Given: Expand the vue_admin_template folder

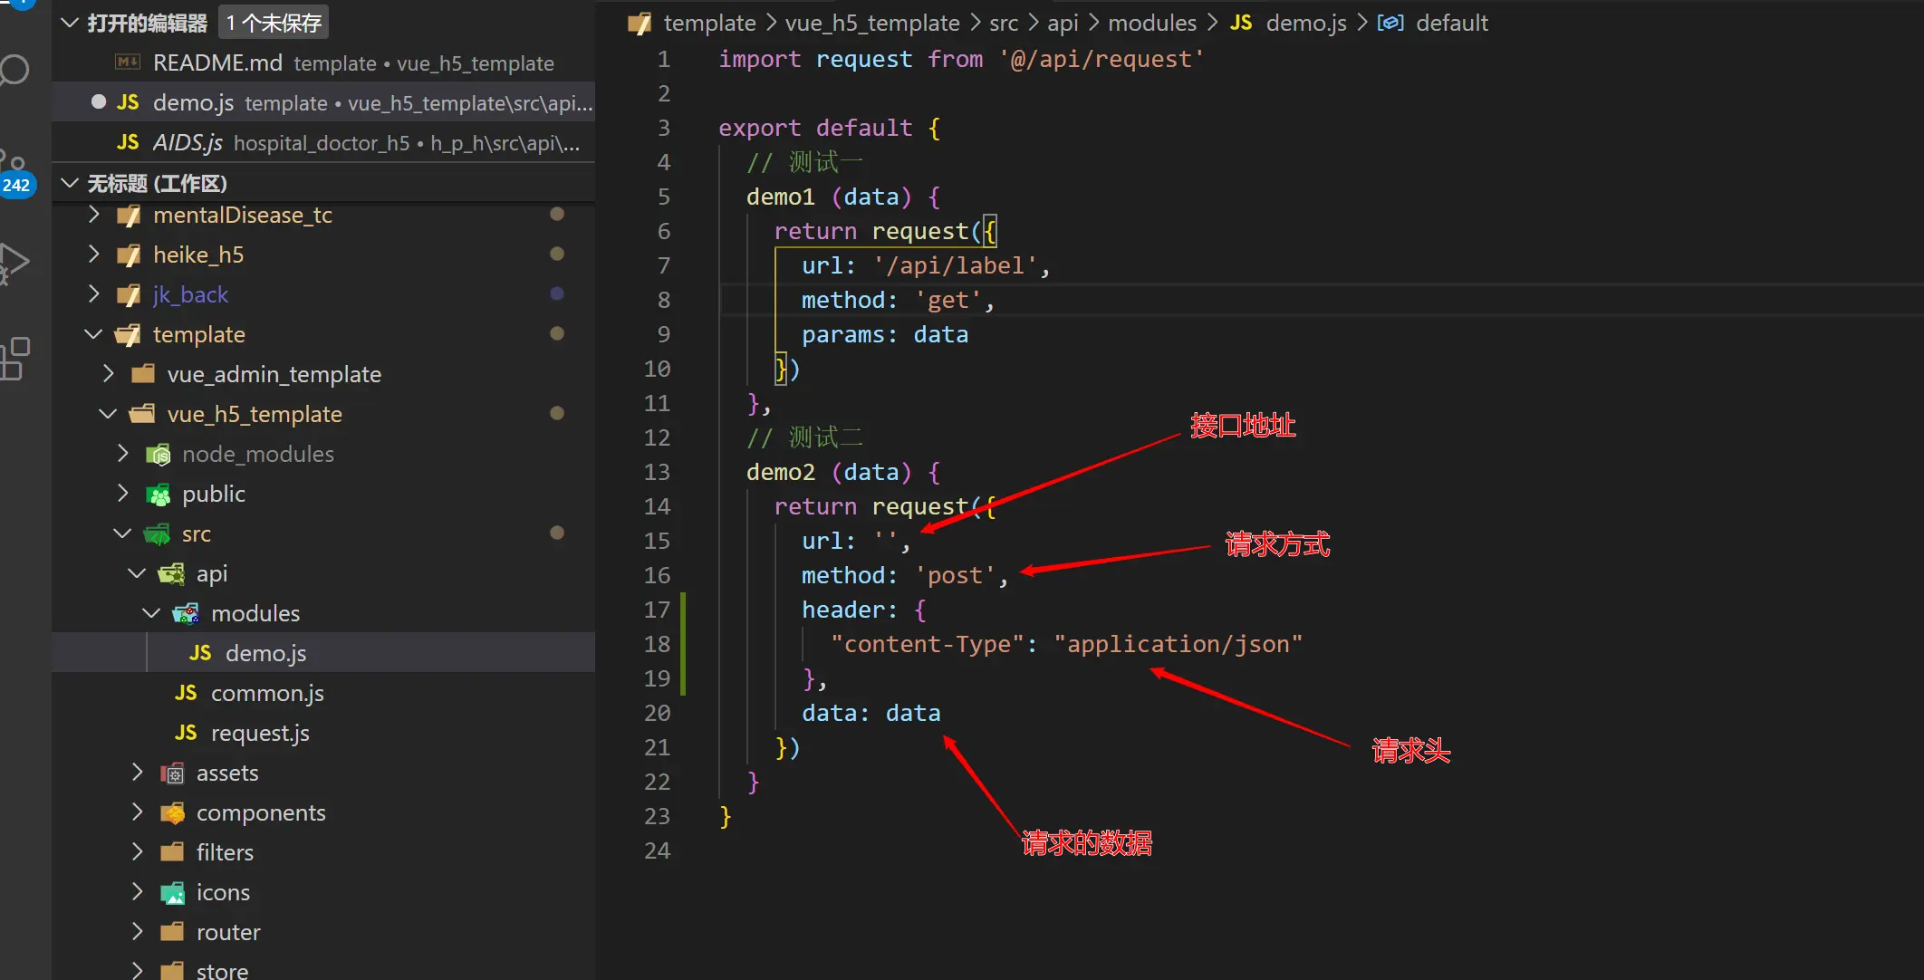Looking at the screenshot, I should coord(108,374).
